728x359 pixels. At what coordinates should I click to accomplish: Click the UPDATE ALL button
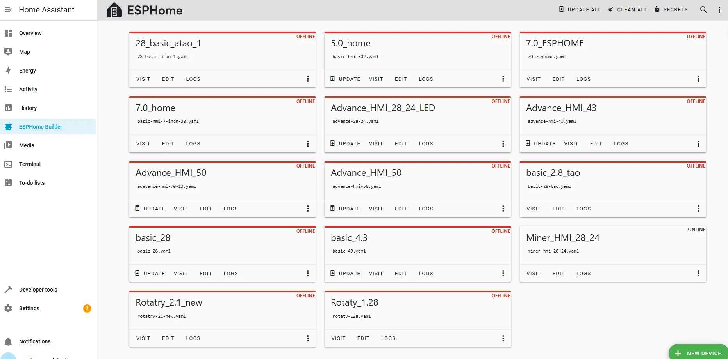(x=580, y=9)
